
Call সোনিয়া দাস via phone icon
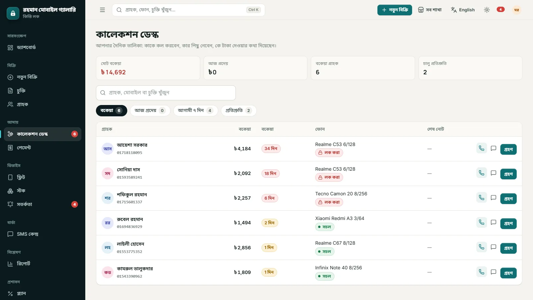(481, 173)
